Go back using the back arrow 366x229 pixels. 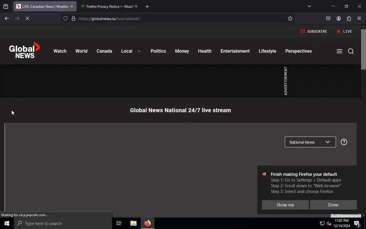[7, 18]
